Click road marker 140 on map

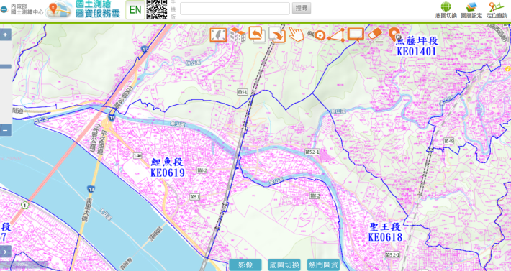tap(137, 156)
